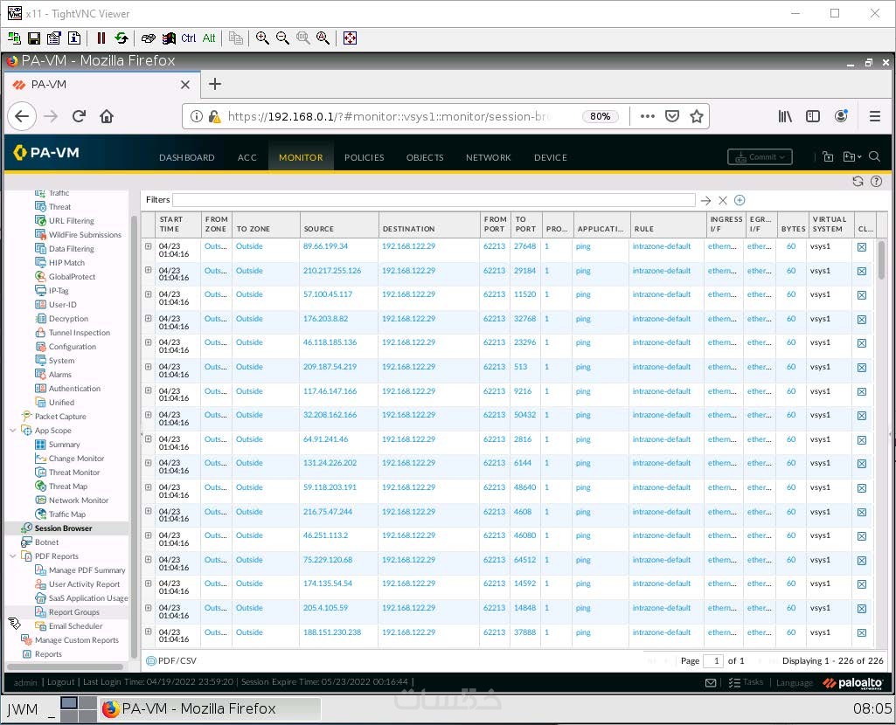The image size is (896, 725).
Task: Expand session row for source 210.217.255.126
Action: click(x=148, y=270)
